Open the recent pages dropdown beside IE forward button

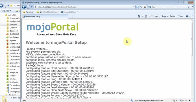pyautogui.click(x=32, y=7)
